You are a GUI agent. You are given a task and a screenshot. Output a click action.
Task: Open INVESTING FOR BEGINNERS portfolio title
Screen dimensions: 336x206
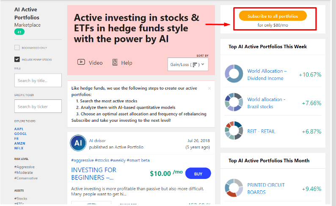(x=94, y=174)
